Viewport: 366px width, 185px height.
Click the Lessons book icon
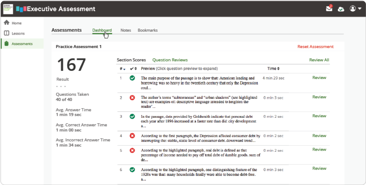pos(6,33)
